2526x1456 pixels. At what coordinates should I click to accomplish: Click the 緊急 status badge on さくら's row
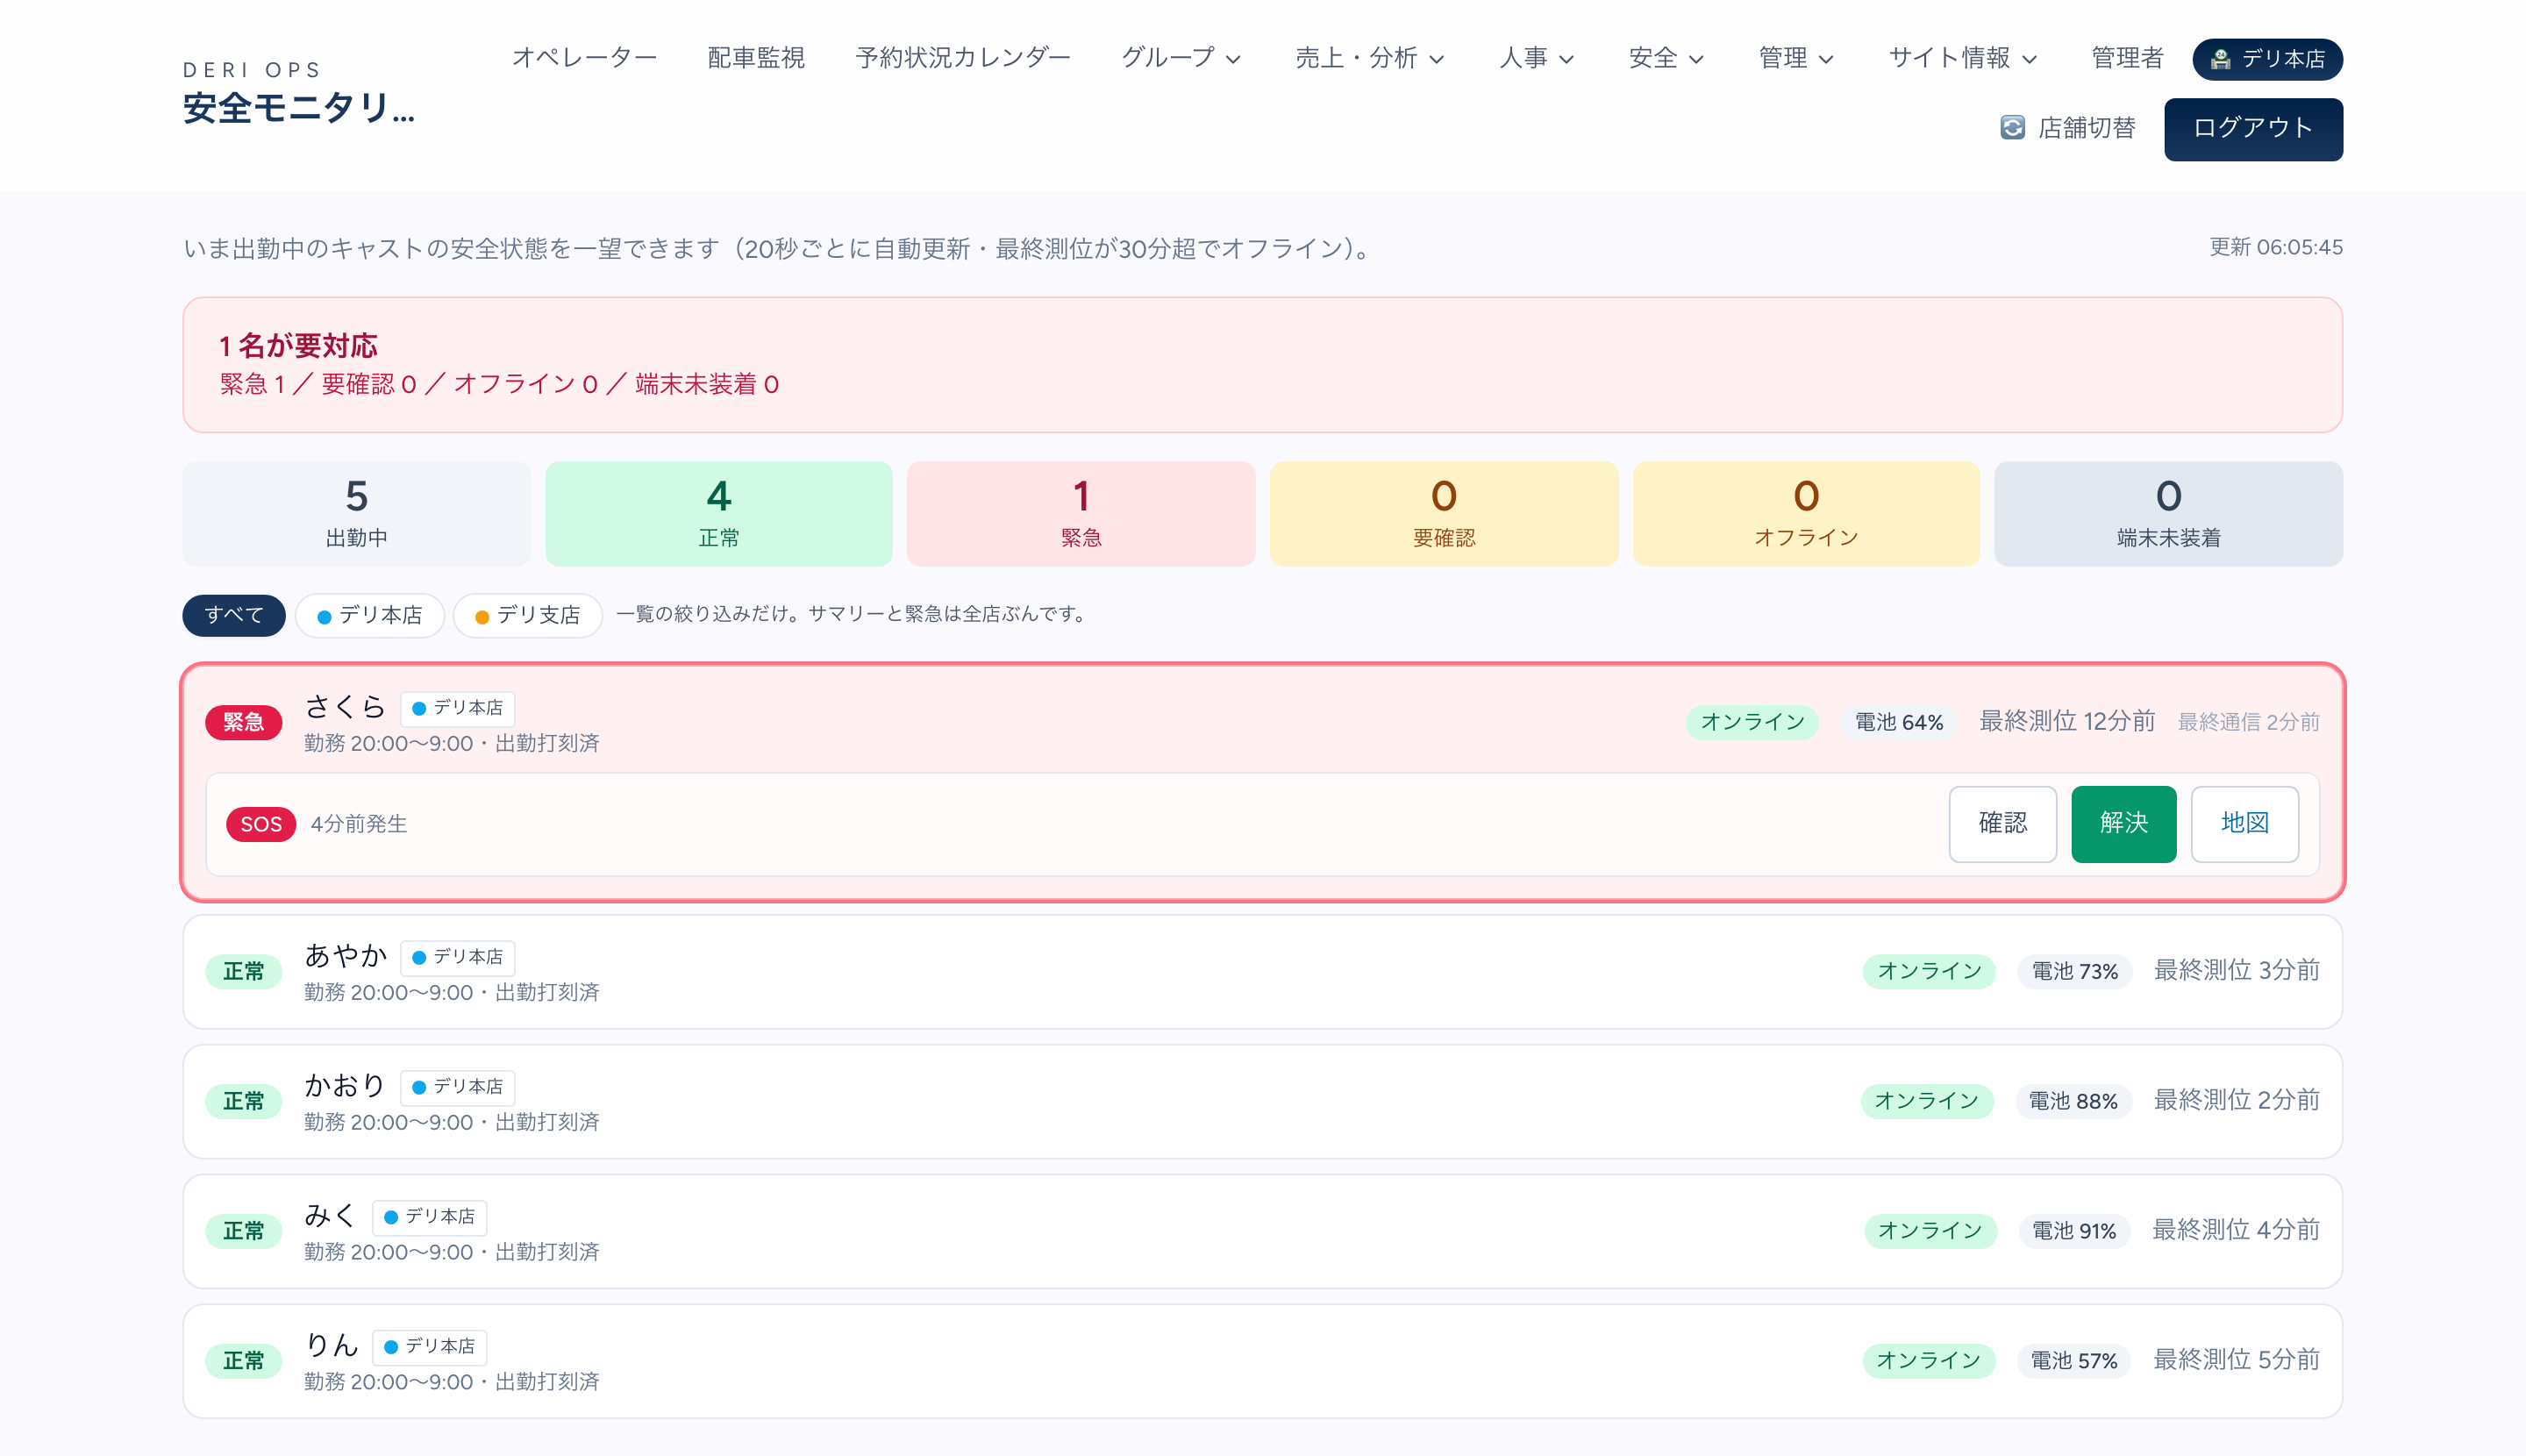click(243, 722)
